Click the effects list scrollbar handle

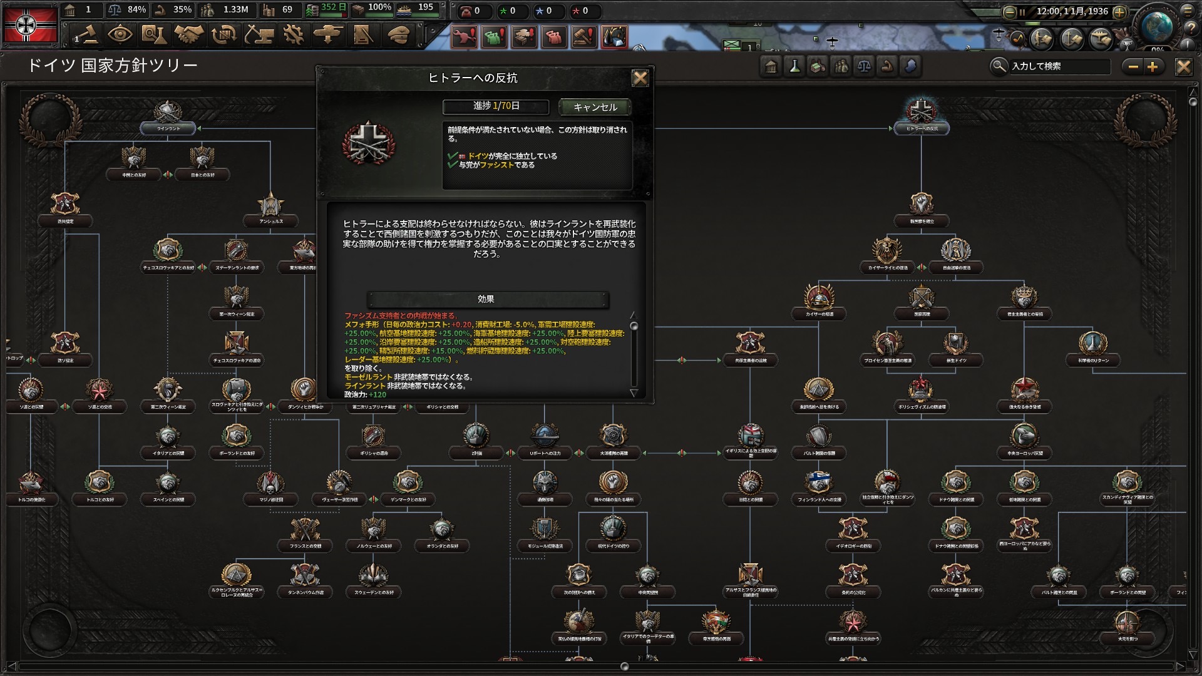[634, 326]
